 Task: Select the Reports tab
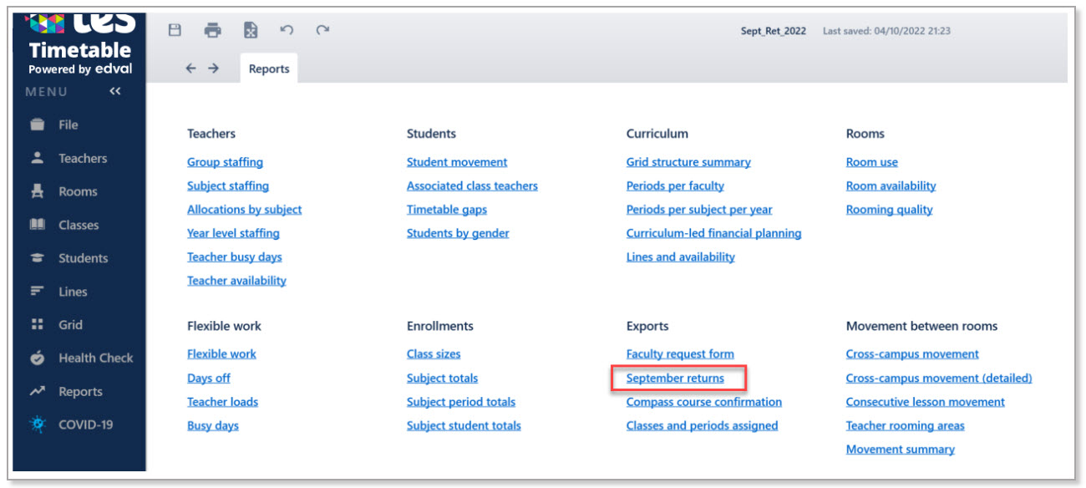(269, 69)
